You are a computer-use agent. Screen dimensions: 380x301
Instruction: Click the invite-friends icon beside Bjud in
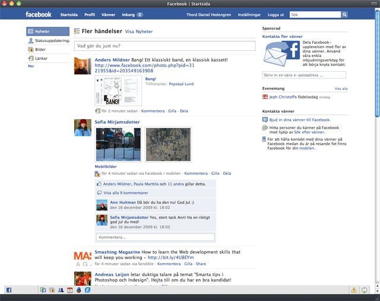(x=265, y=120)
